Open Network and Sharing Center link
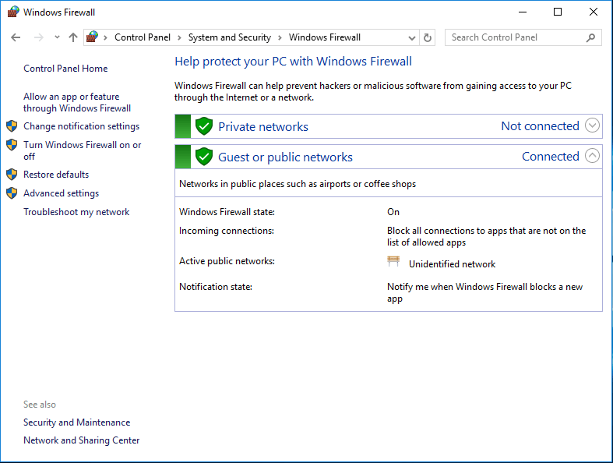Screen dimensions: 613x463 [x=81, y=440]
